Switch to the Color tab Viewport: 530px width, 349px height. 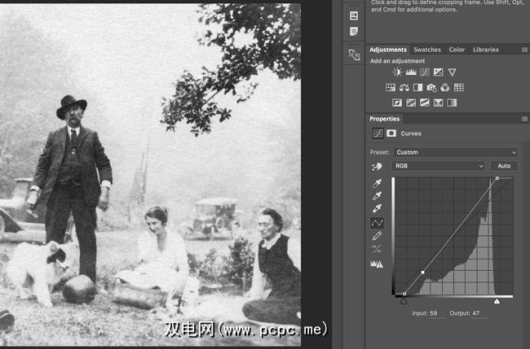pyautogui.click(x=457, y=50)
